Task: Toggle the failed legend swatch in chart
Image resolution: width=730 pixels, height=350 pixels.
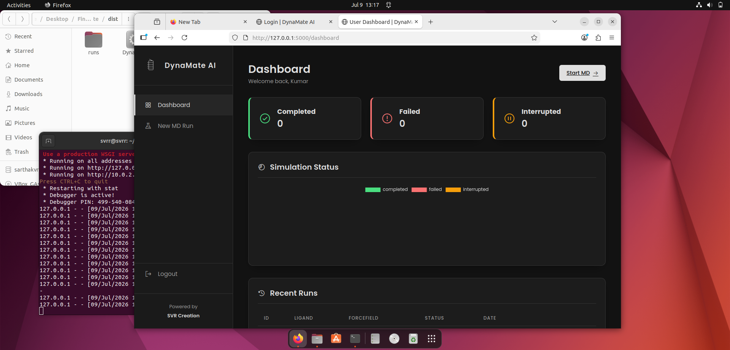Action: (419, 189)
